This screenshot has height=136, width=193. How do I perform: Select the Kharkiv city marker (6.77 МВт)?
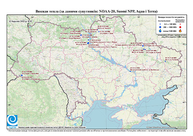click(144, 49)
